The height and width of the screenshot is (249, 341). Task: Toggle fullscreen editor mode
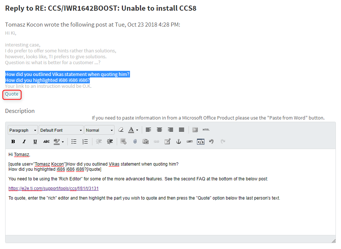click(x=195, y=130)
